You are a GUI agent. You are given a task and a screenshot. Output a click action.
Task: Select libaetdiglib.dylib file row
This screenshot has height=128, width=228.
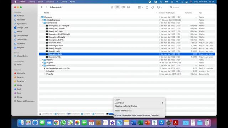point(127,46)
